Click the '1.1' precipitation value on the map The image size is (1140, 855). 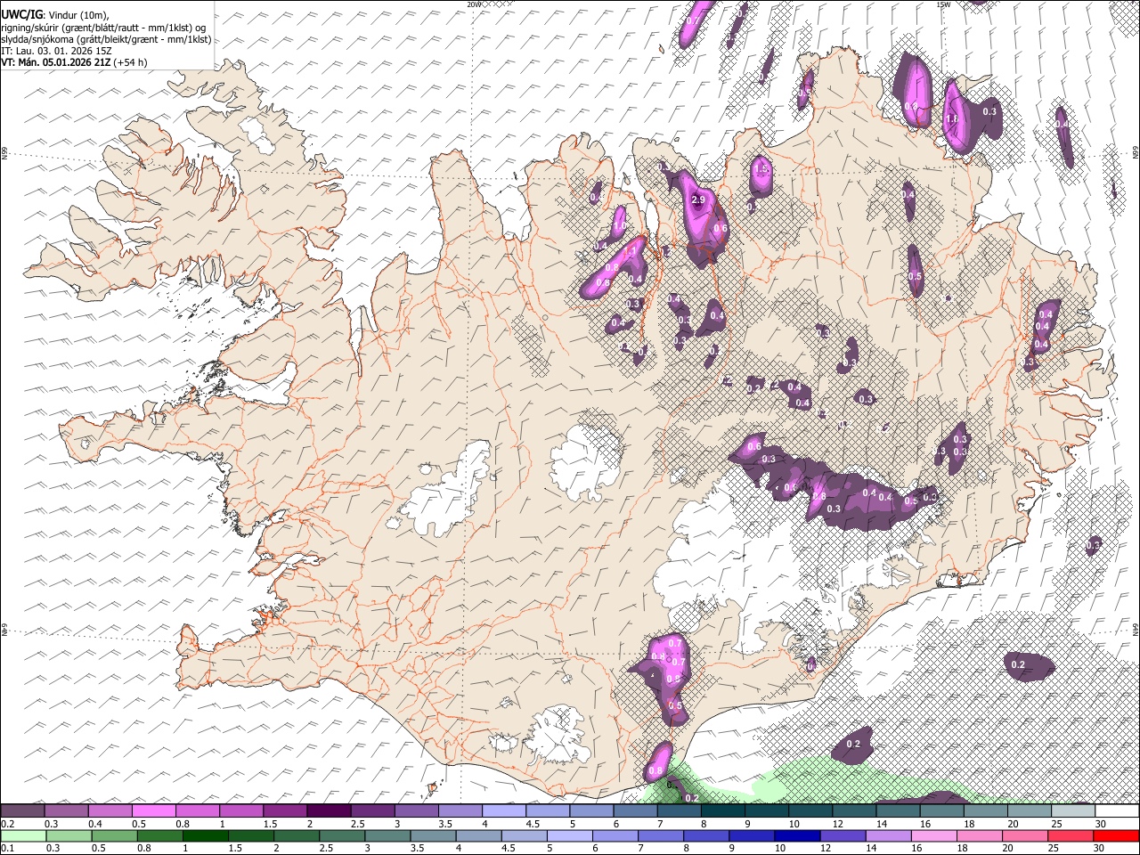pyautogui.click(x=630, y=253)
